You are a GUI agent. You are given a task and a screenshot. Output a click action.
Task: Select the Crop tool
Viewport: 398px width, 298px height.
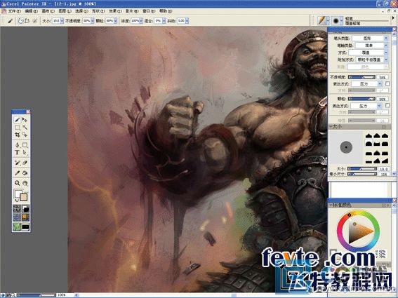tap(18, 135)
